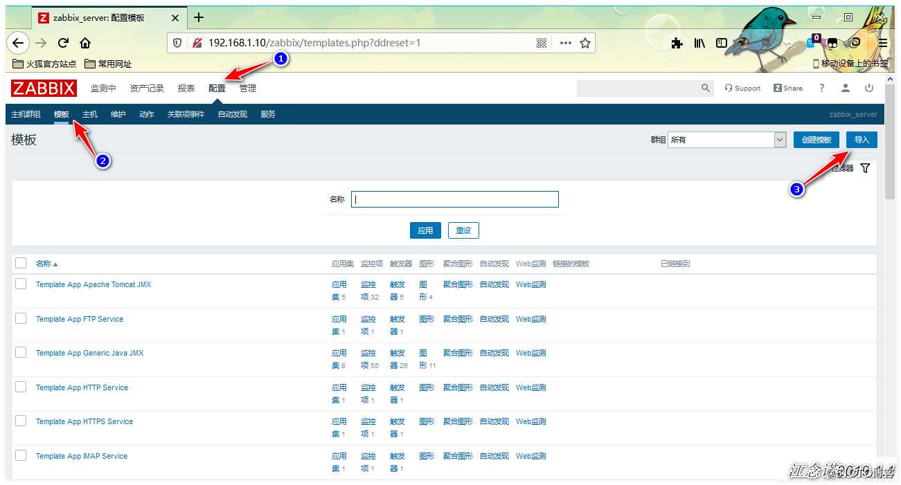Click the Zabbix search magnifier icon
Image resolution: width=901 pixels, height=485 pixels.
click(706, 88)
